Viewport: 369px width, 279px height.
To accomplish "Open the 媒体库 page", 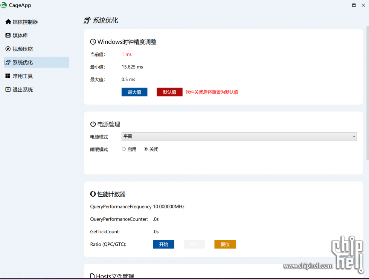I will click(x=37, y=35).
